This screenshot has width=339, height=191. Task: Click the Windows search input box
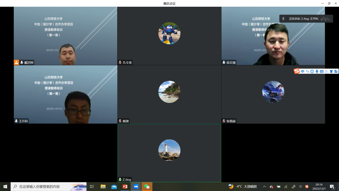pos(49,186)
